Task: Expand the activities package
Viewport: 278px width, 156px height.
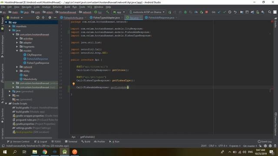Action: point(17,39)
